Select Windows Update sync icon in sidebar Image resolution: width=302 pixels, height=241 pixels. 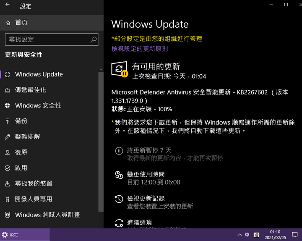point(8,74)
